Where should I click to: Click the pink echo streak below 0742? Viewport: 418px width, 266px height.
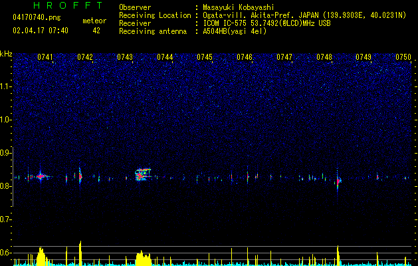(x=80, y=176)
